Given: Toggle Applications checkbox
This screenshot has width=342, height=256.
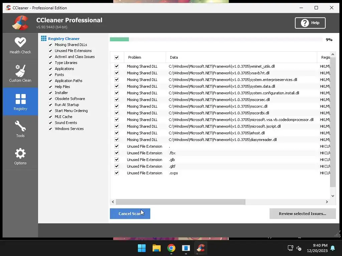Looking at the screenshot, I should [x=50, y=69].
